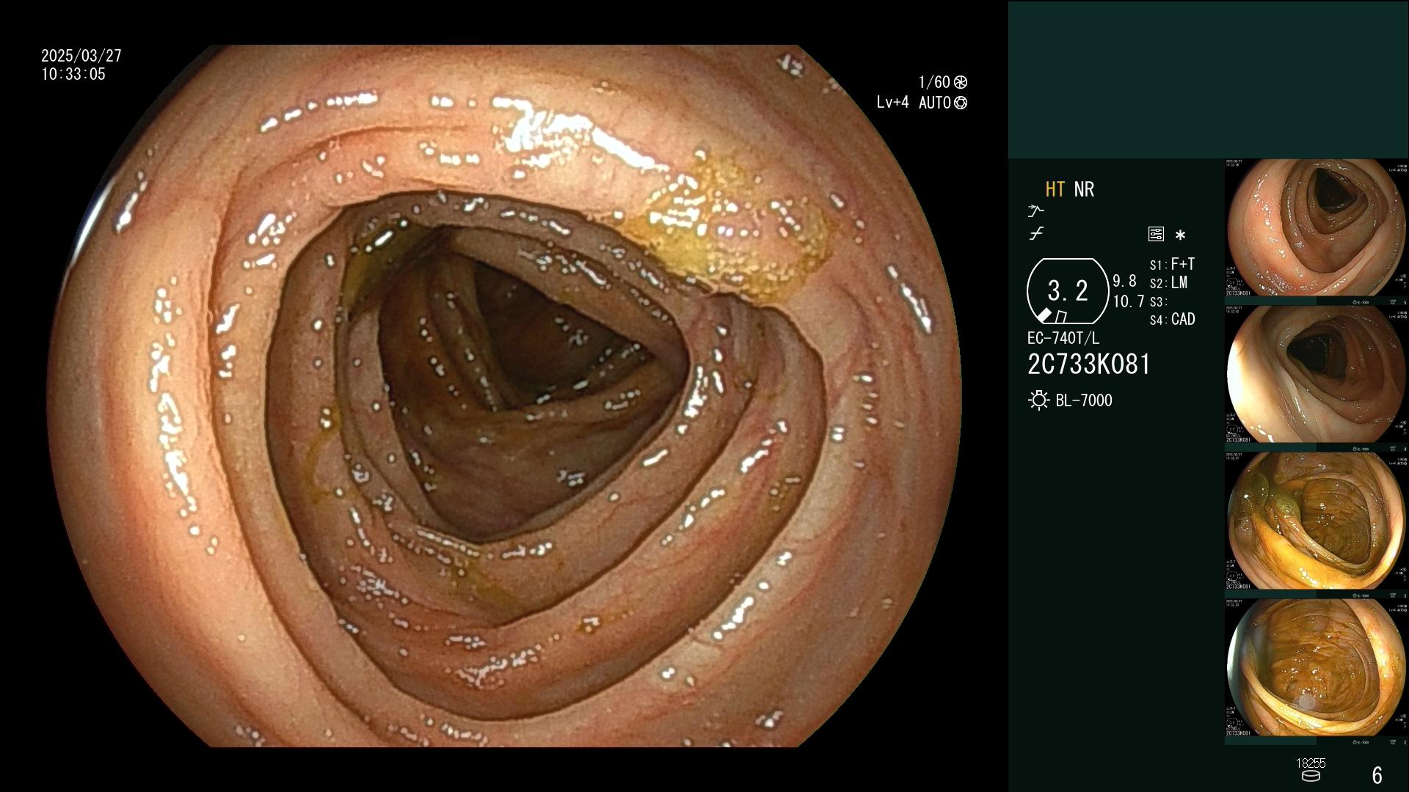
Task: Click the settings sliders icon
Action: click(1156, 235)
